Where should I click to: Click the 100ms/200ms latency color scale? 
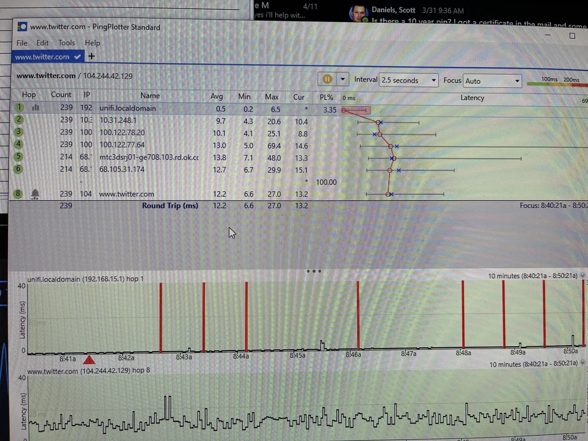561,79
